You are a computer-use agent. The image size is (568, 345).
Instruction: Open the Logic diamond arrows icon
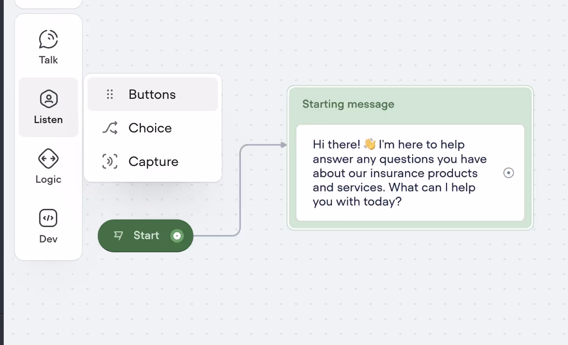coord(48,159)
